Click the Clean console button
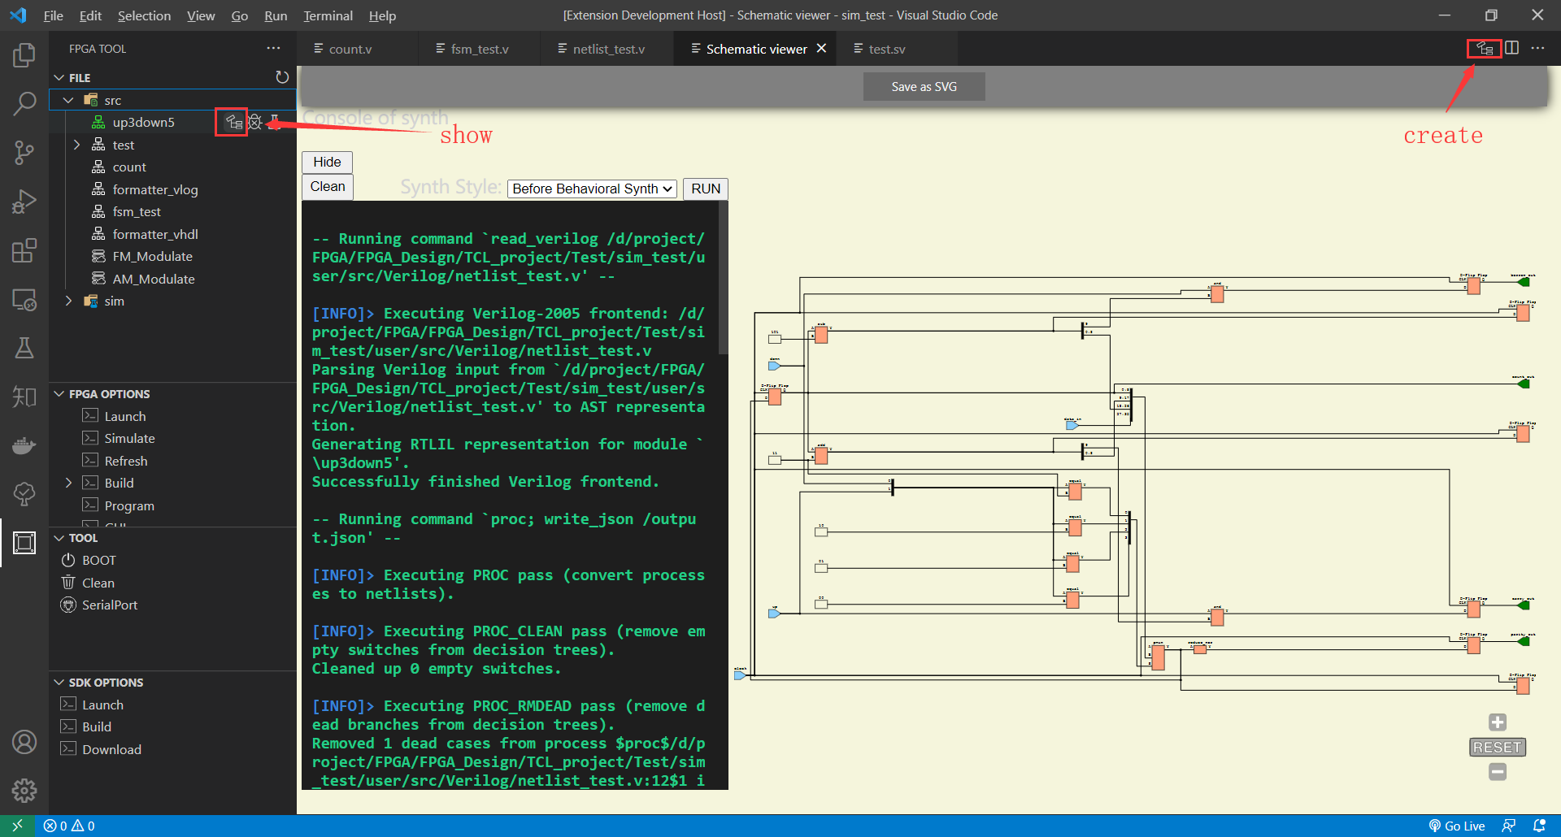 (328, 187)
